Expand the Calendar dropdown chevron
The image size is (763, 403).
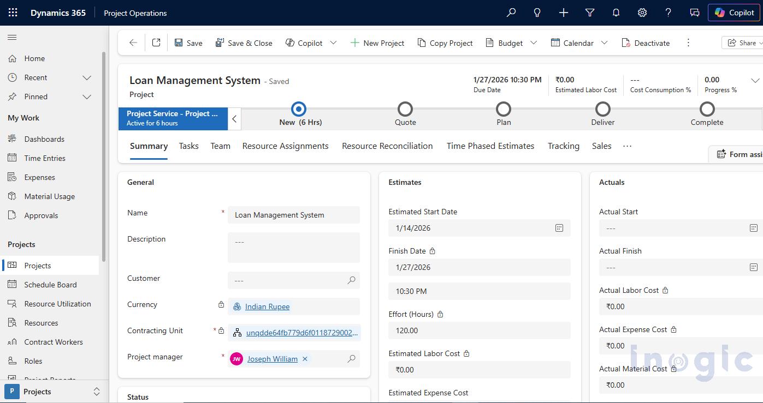tap(605, 43)
